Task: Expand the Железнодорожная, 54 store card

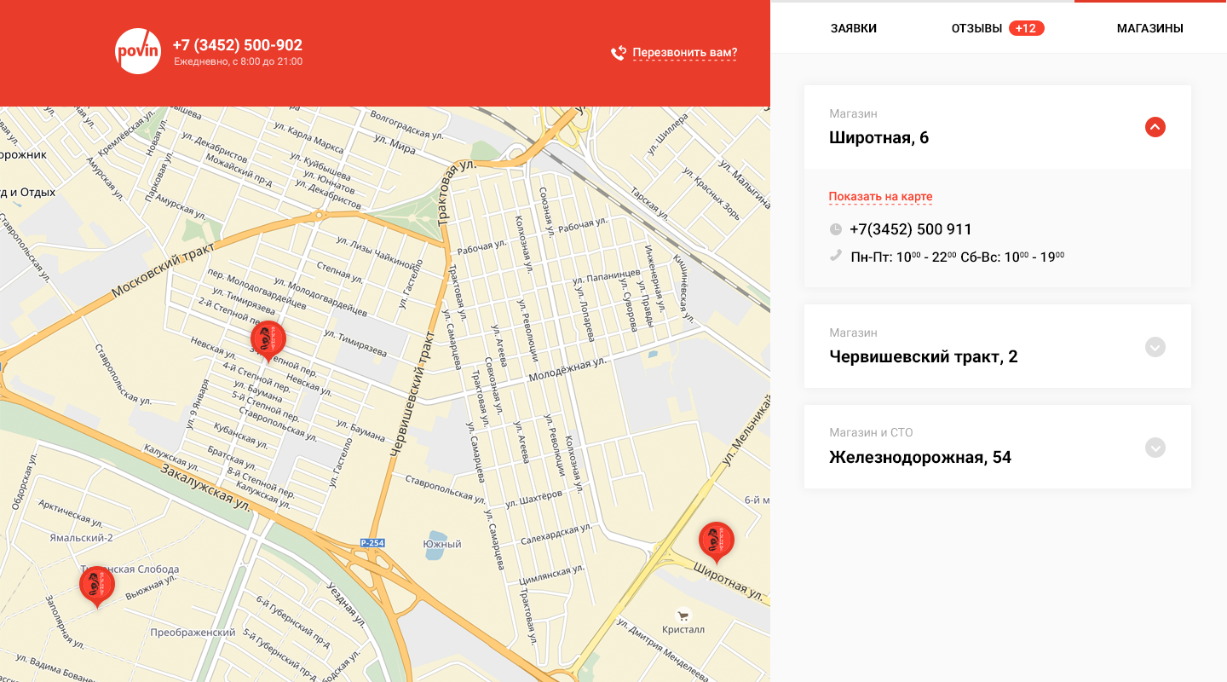Action: pos(1155,448)
